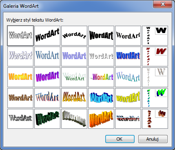Confirm selection with the OK button

click(120, 139)
